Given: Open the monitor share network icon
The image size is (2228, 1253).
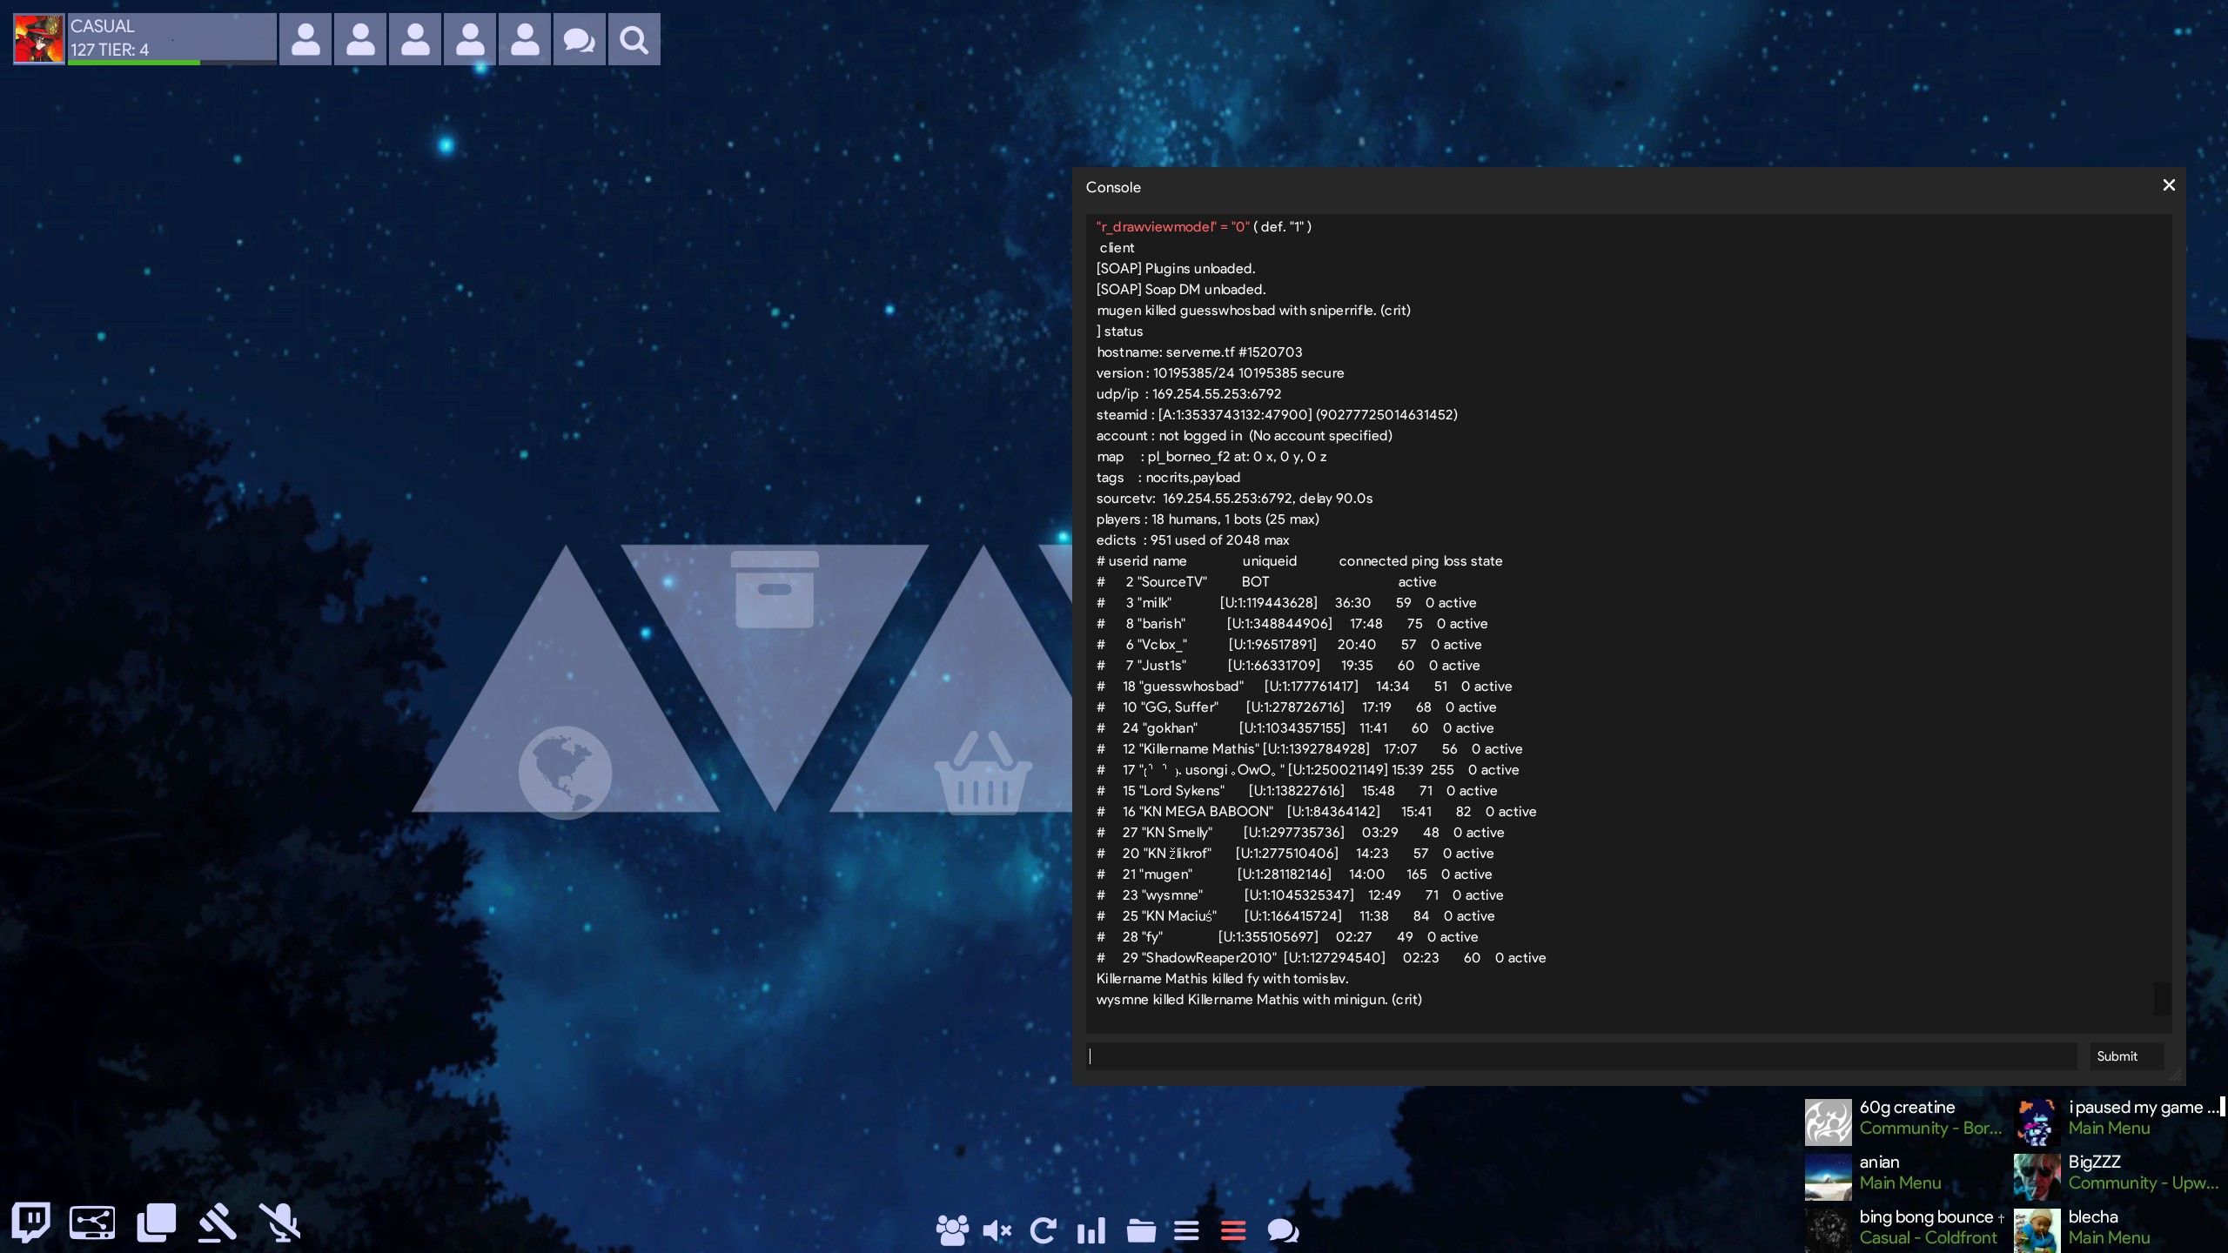Looking at the screenshot, I should point(92,1223).
